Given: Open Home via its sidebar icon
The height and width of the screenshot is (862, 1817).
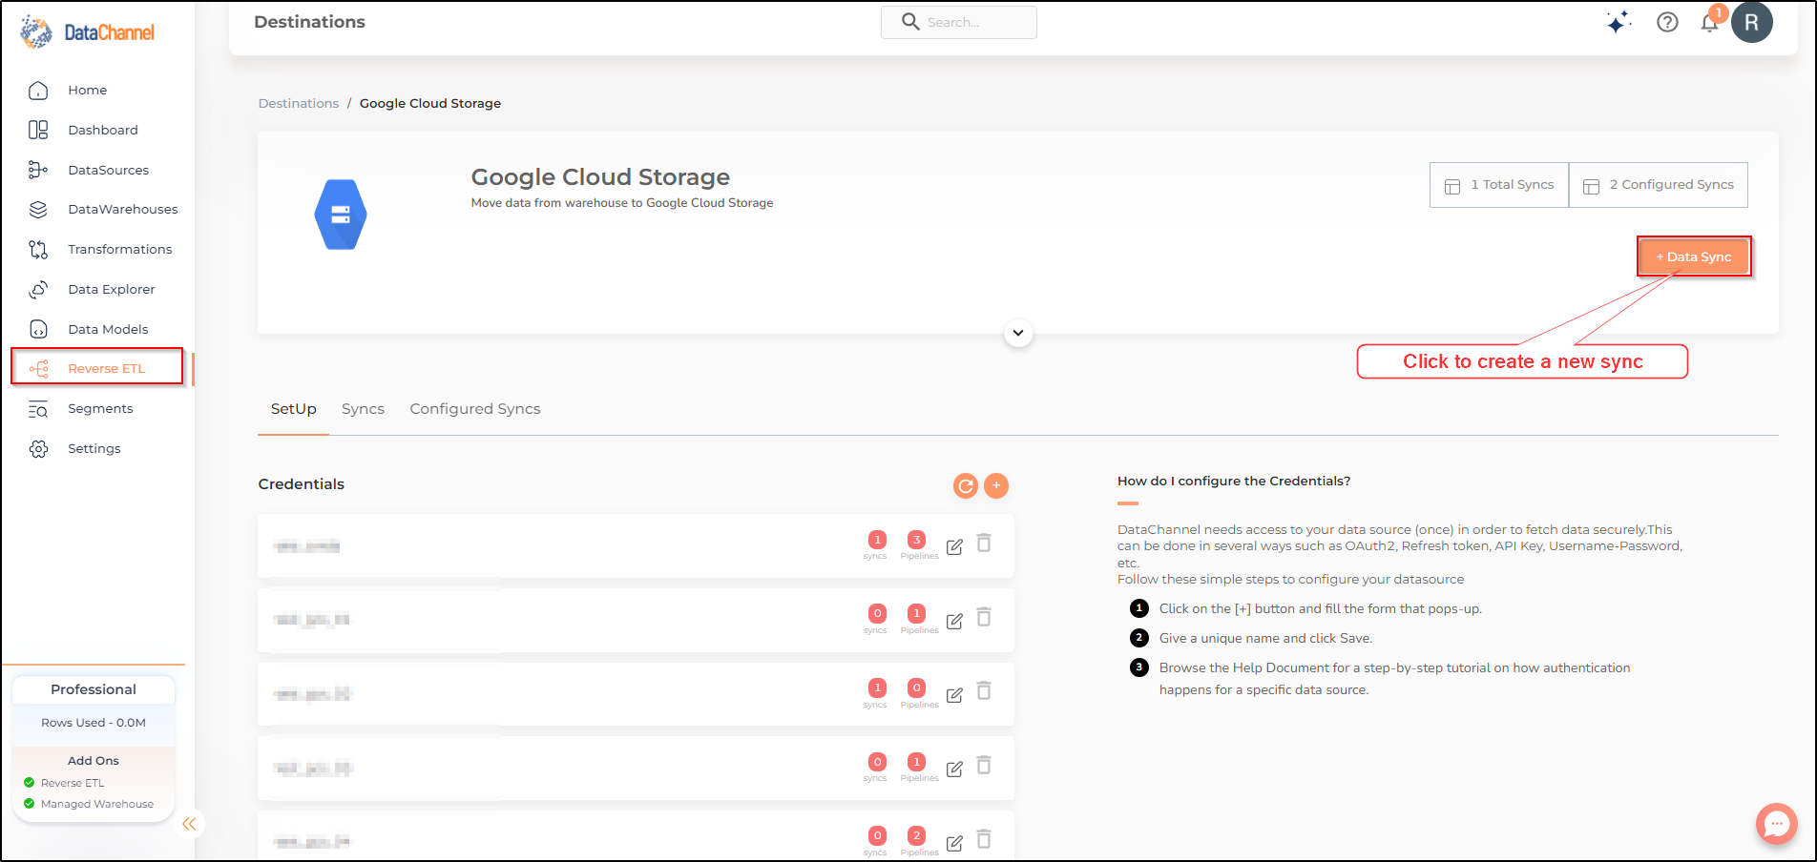Looking at the screenshot, I should [38, 91].
